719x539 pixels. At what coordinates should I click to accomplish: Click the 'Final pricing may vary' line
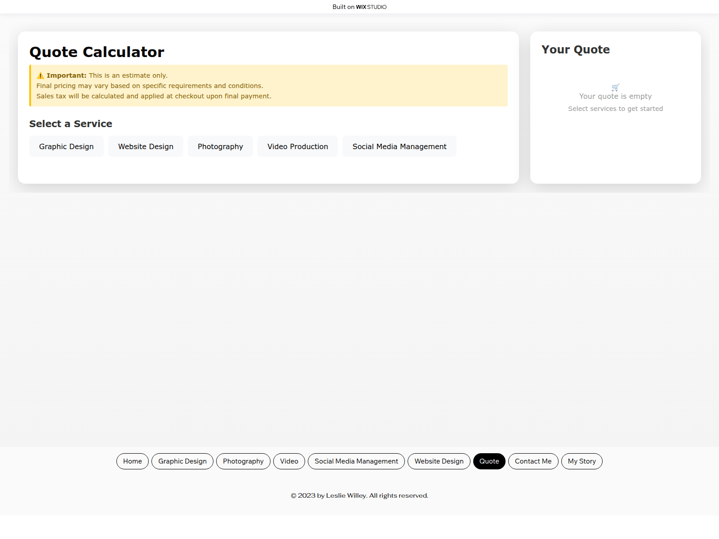point(150,86)
